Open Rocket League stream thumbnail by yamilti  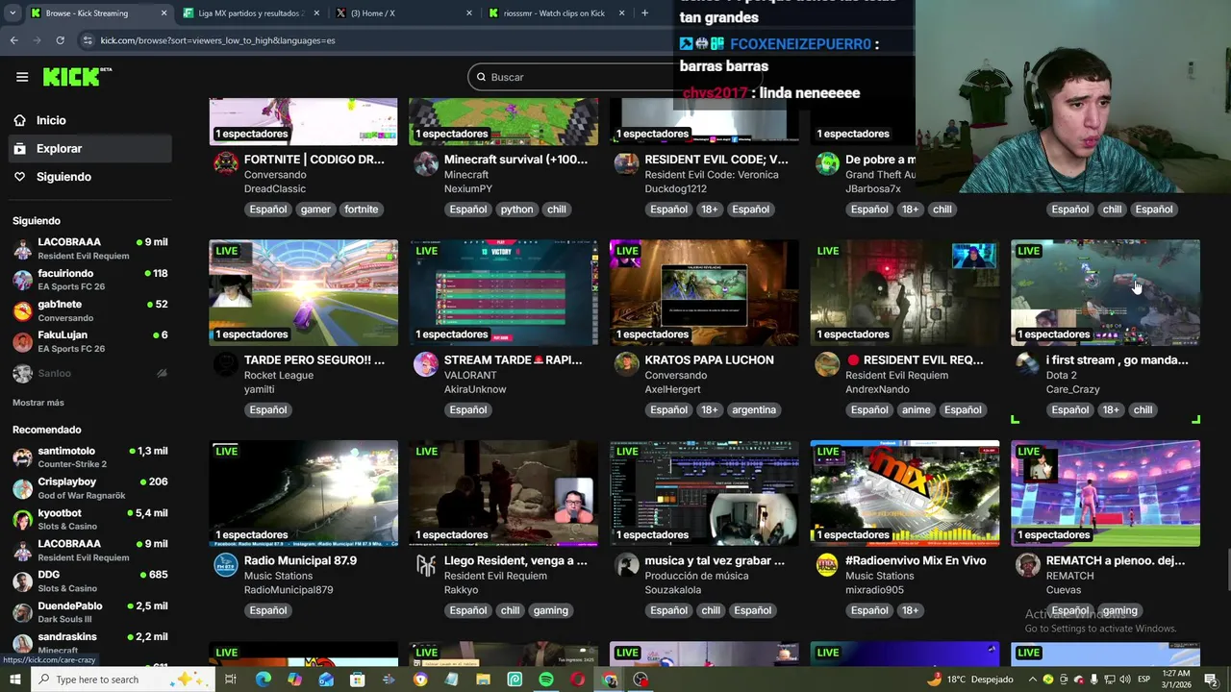tap(303, 292)
